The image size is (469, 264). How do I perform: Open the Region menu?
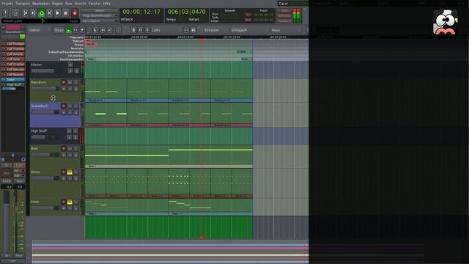[x=57, y=3]
